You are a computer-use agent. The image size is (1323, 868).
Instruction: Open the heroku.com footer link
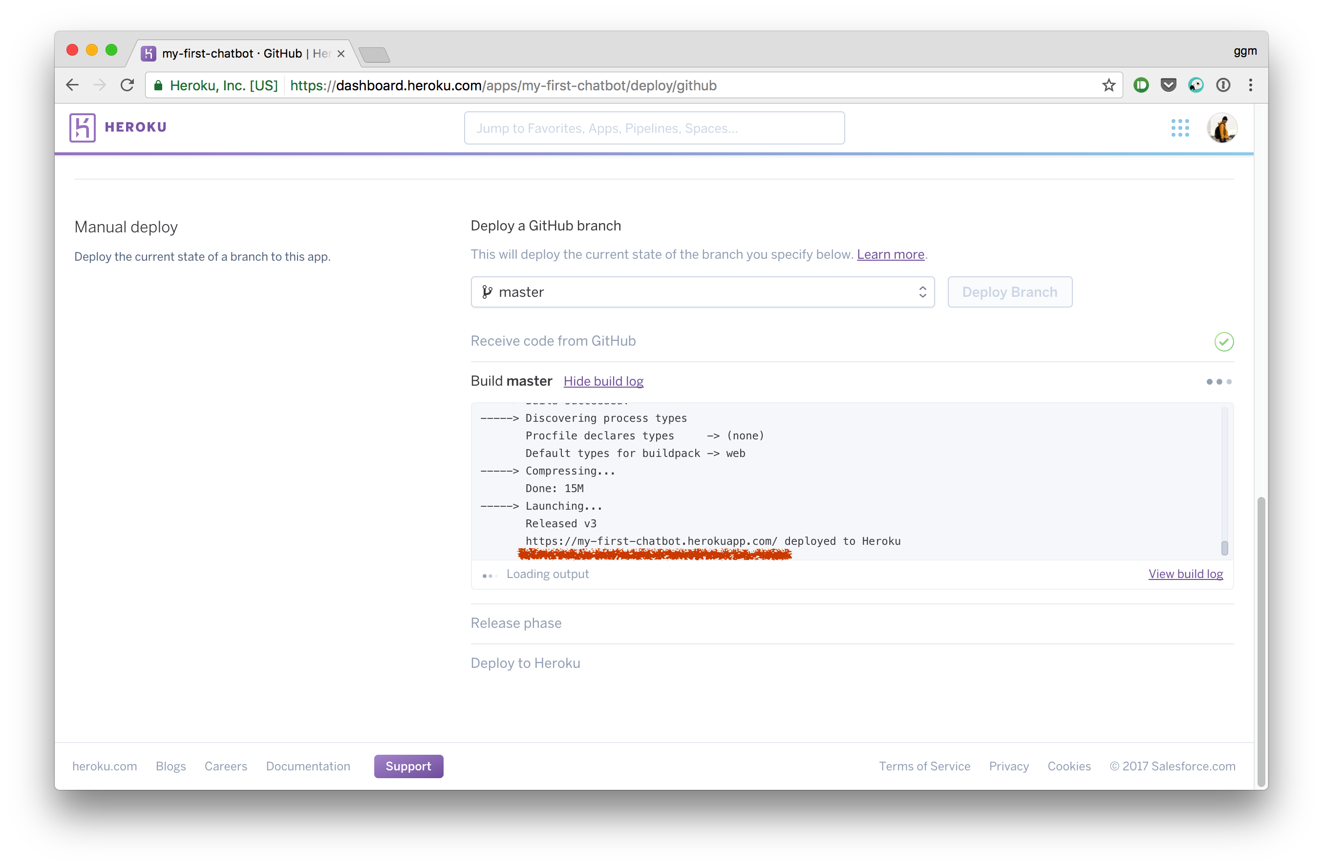pos(105,766)
